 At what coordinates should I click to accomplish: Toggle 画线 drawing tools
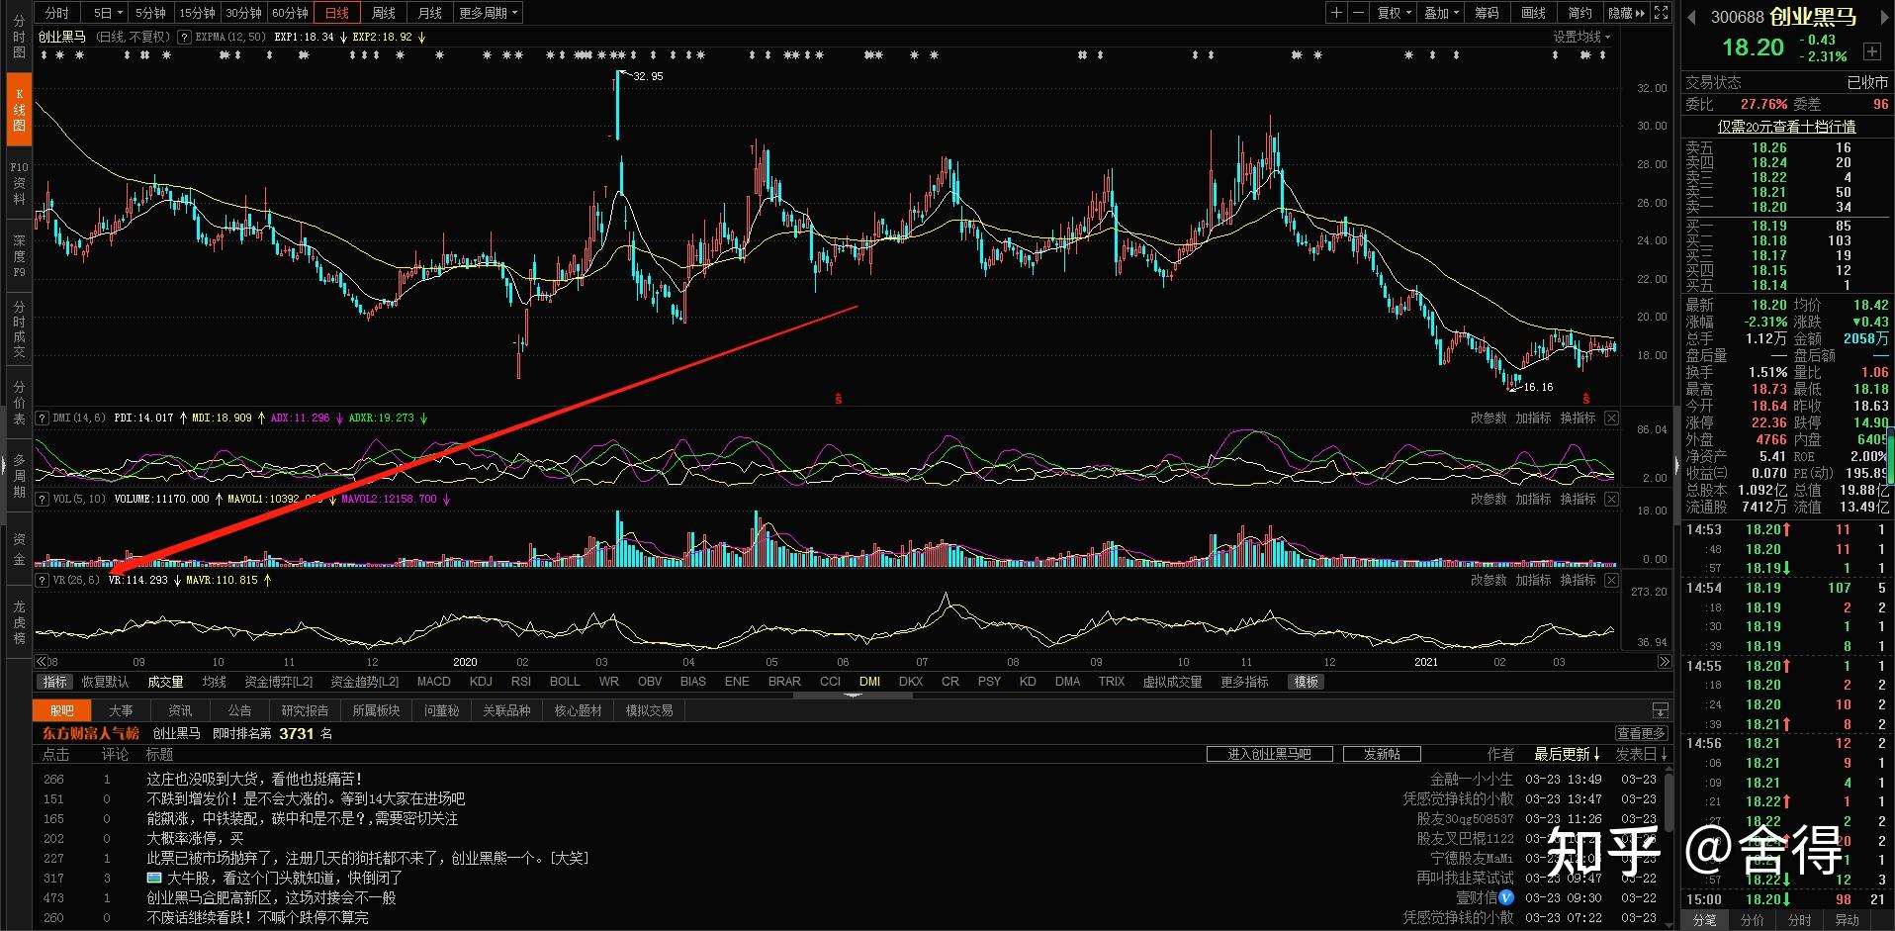(1533, 13)
